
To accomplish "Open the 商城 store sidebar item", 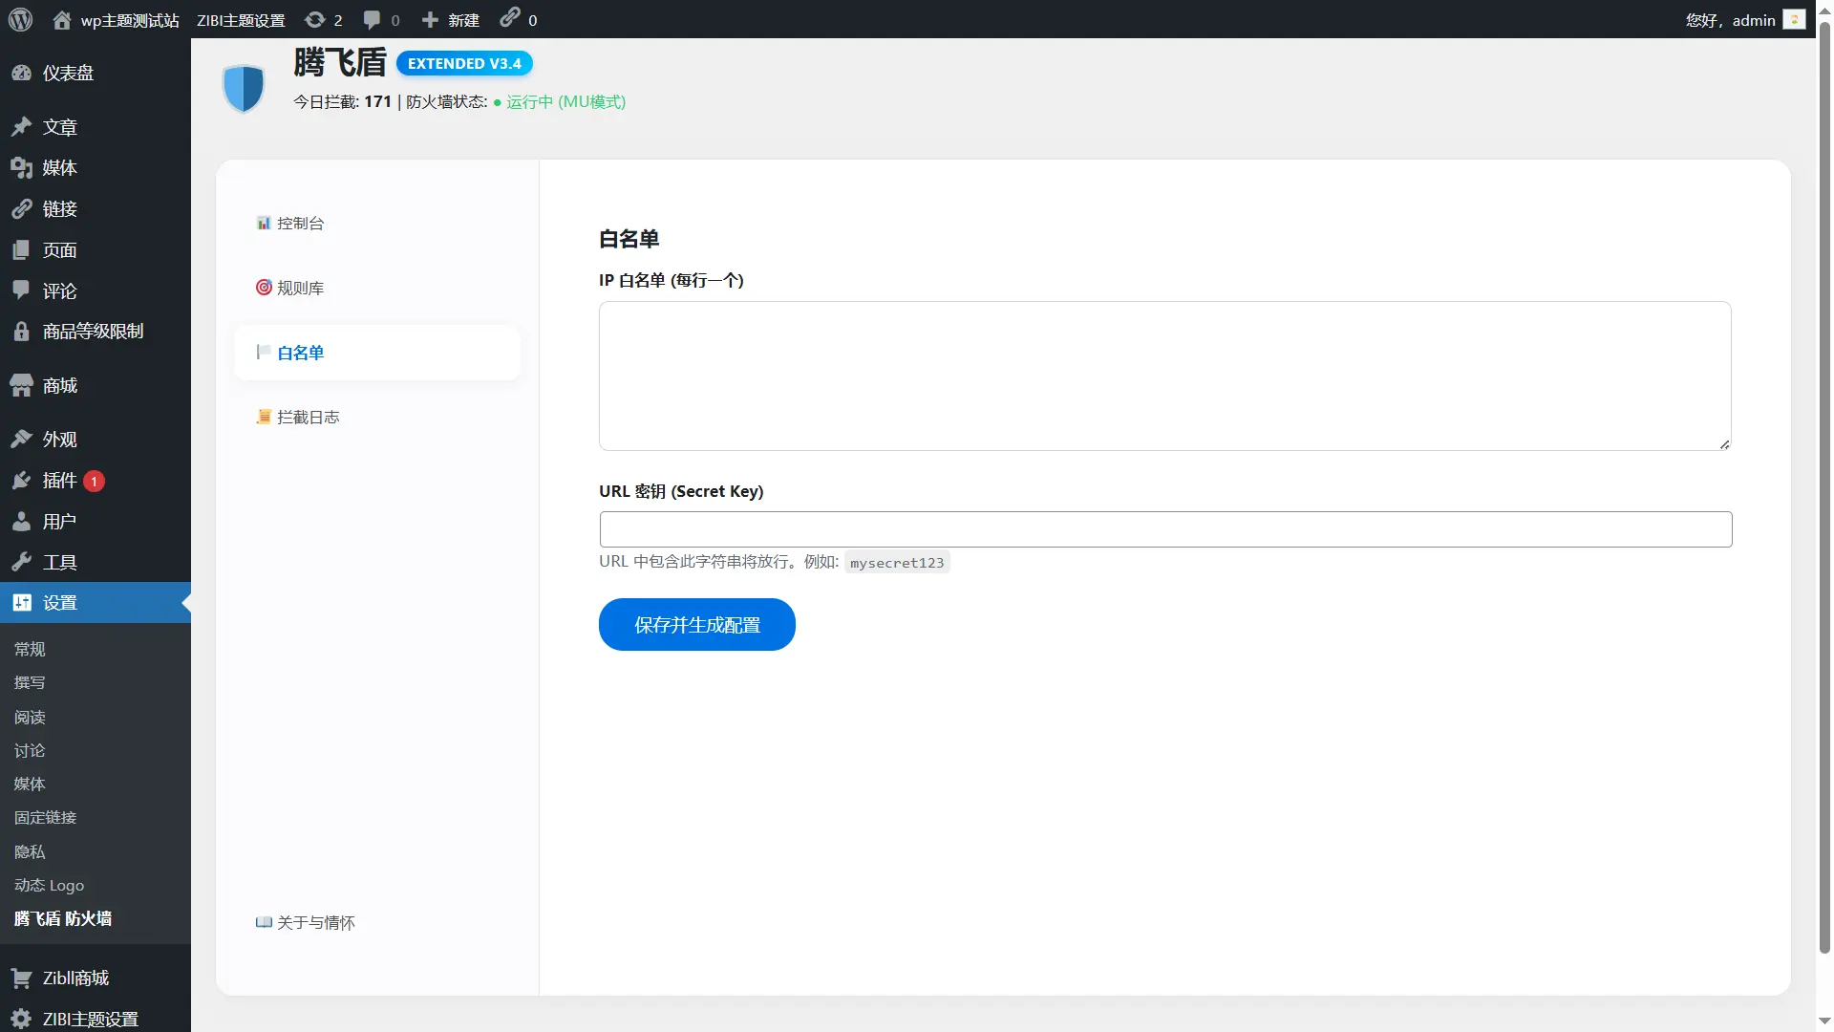I will [59, 386].
